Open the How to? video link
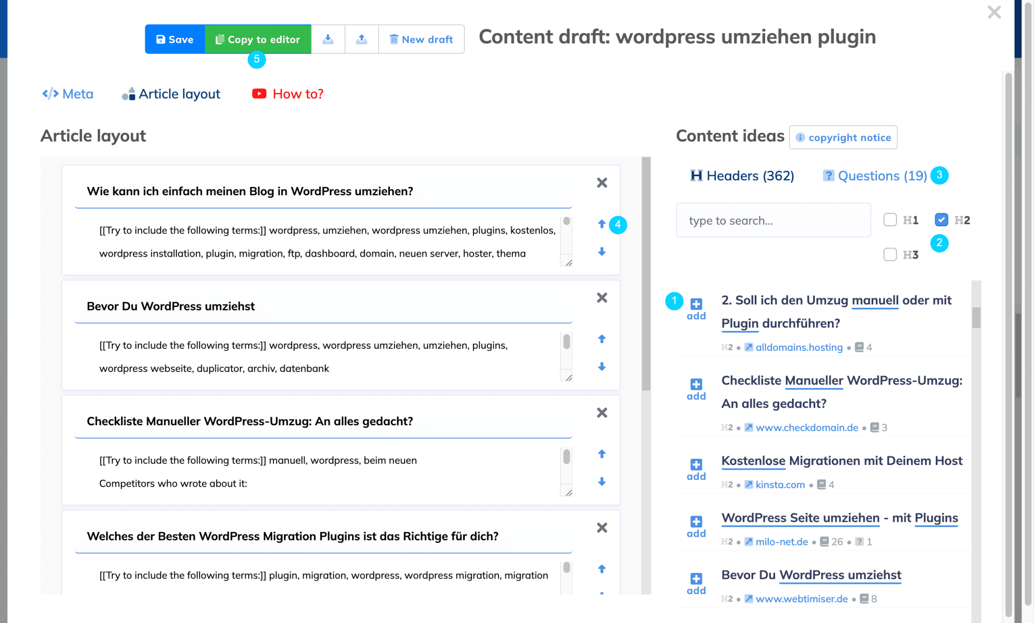The image size is (1034, 623). [x=288, y=94]
